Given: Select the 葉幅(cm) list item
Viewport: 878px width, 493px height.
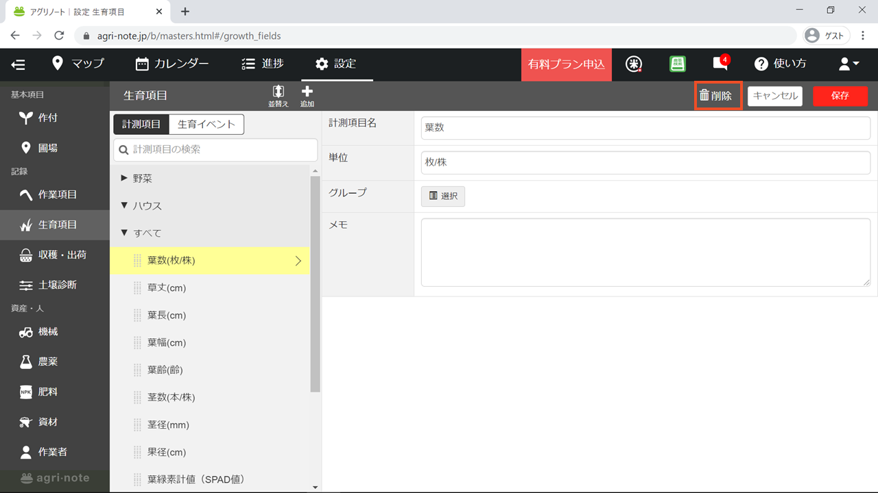Looking at the screenshot, I should pyautogui.click(x=210, y=342).
